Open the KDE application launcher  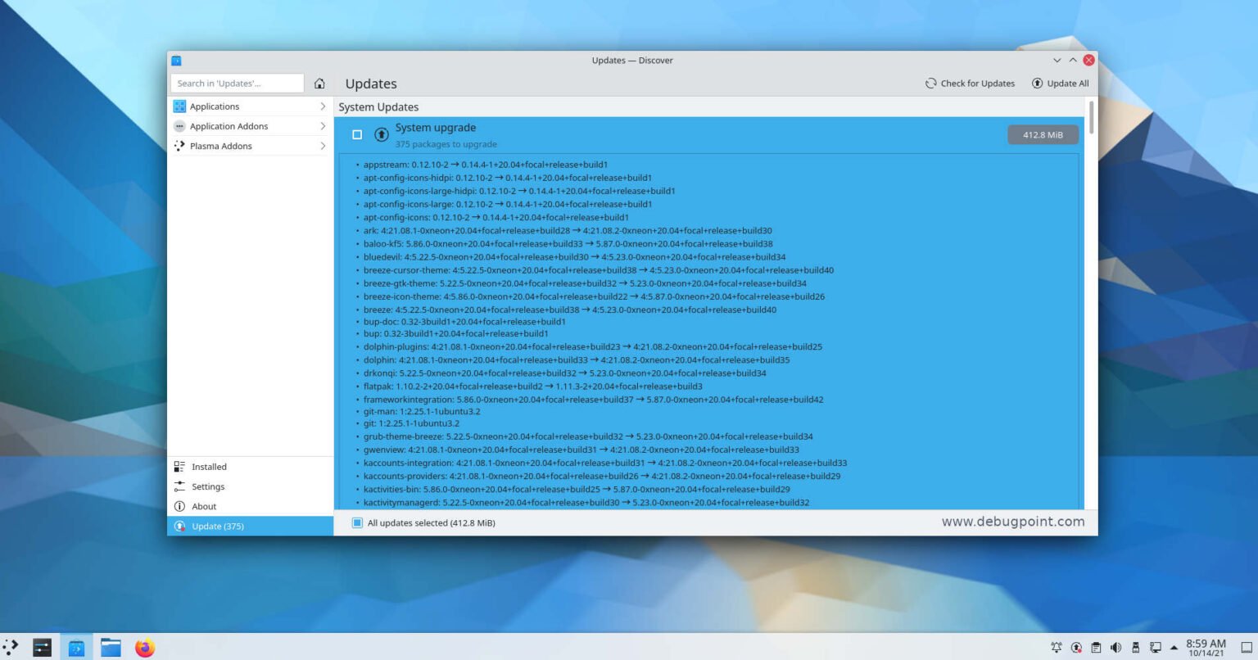coord(11,647)
